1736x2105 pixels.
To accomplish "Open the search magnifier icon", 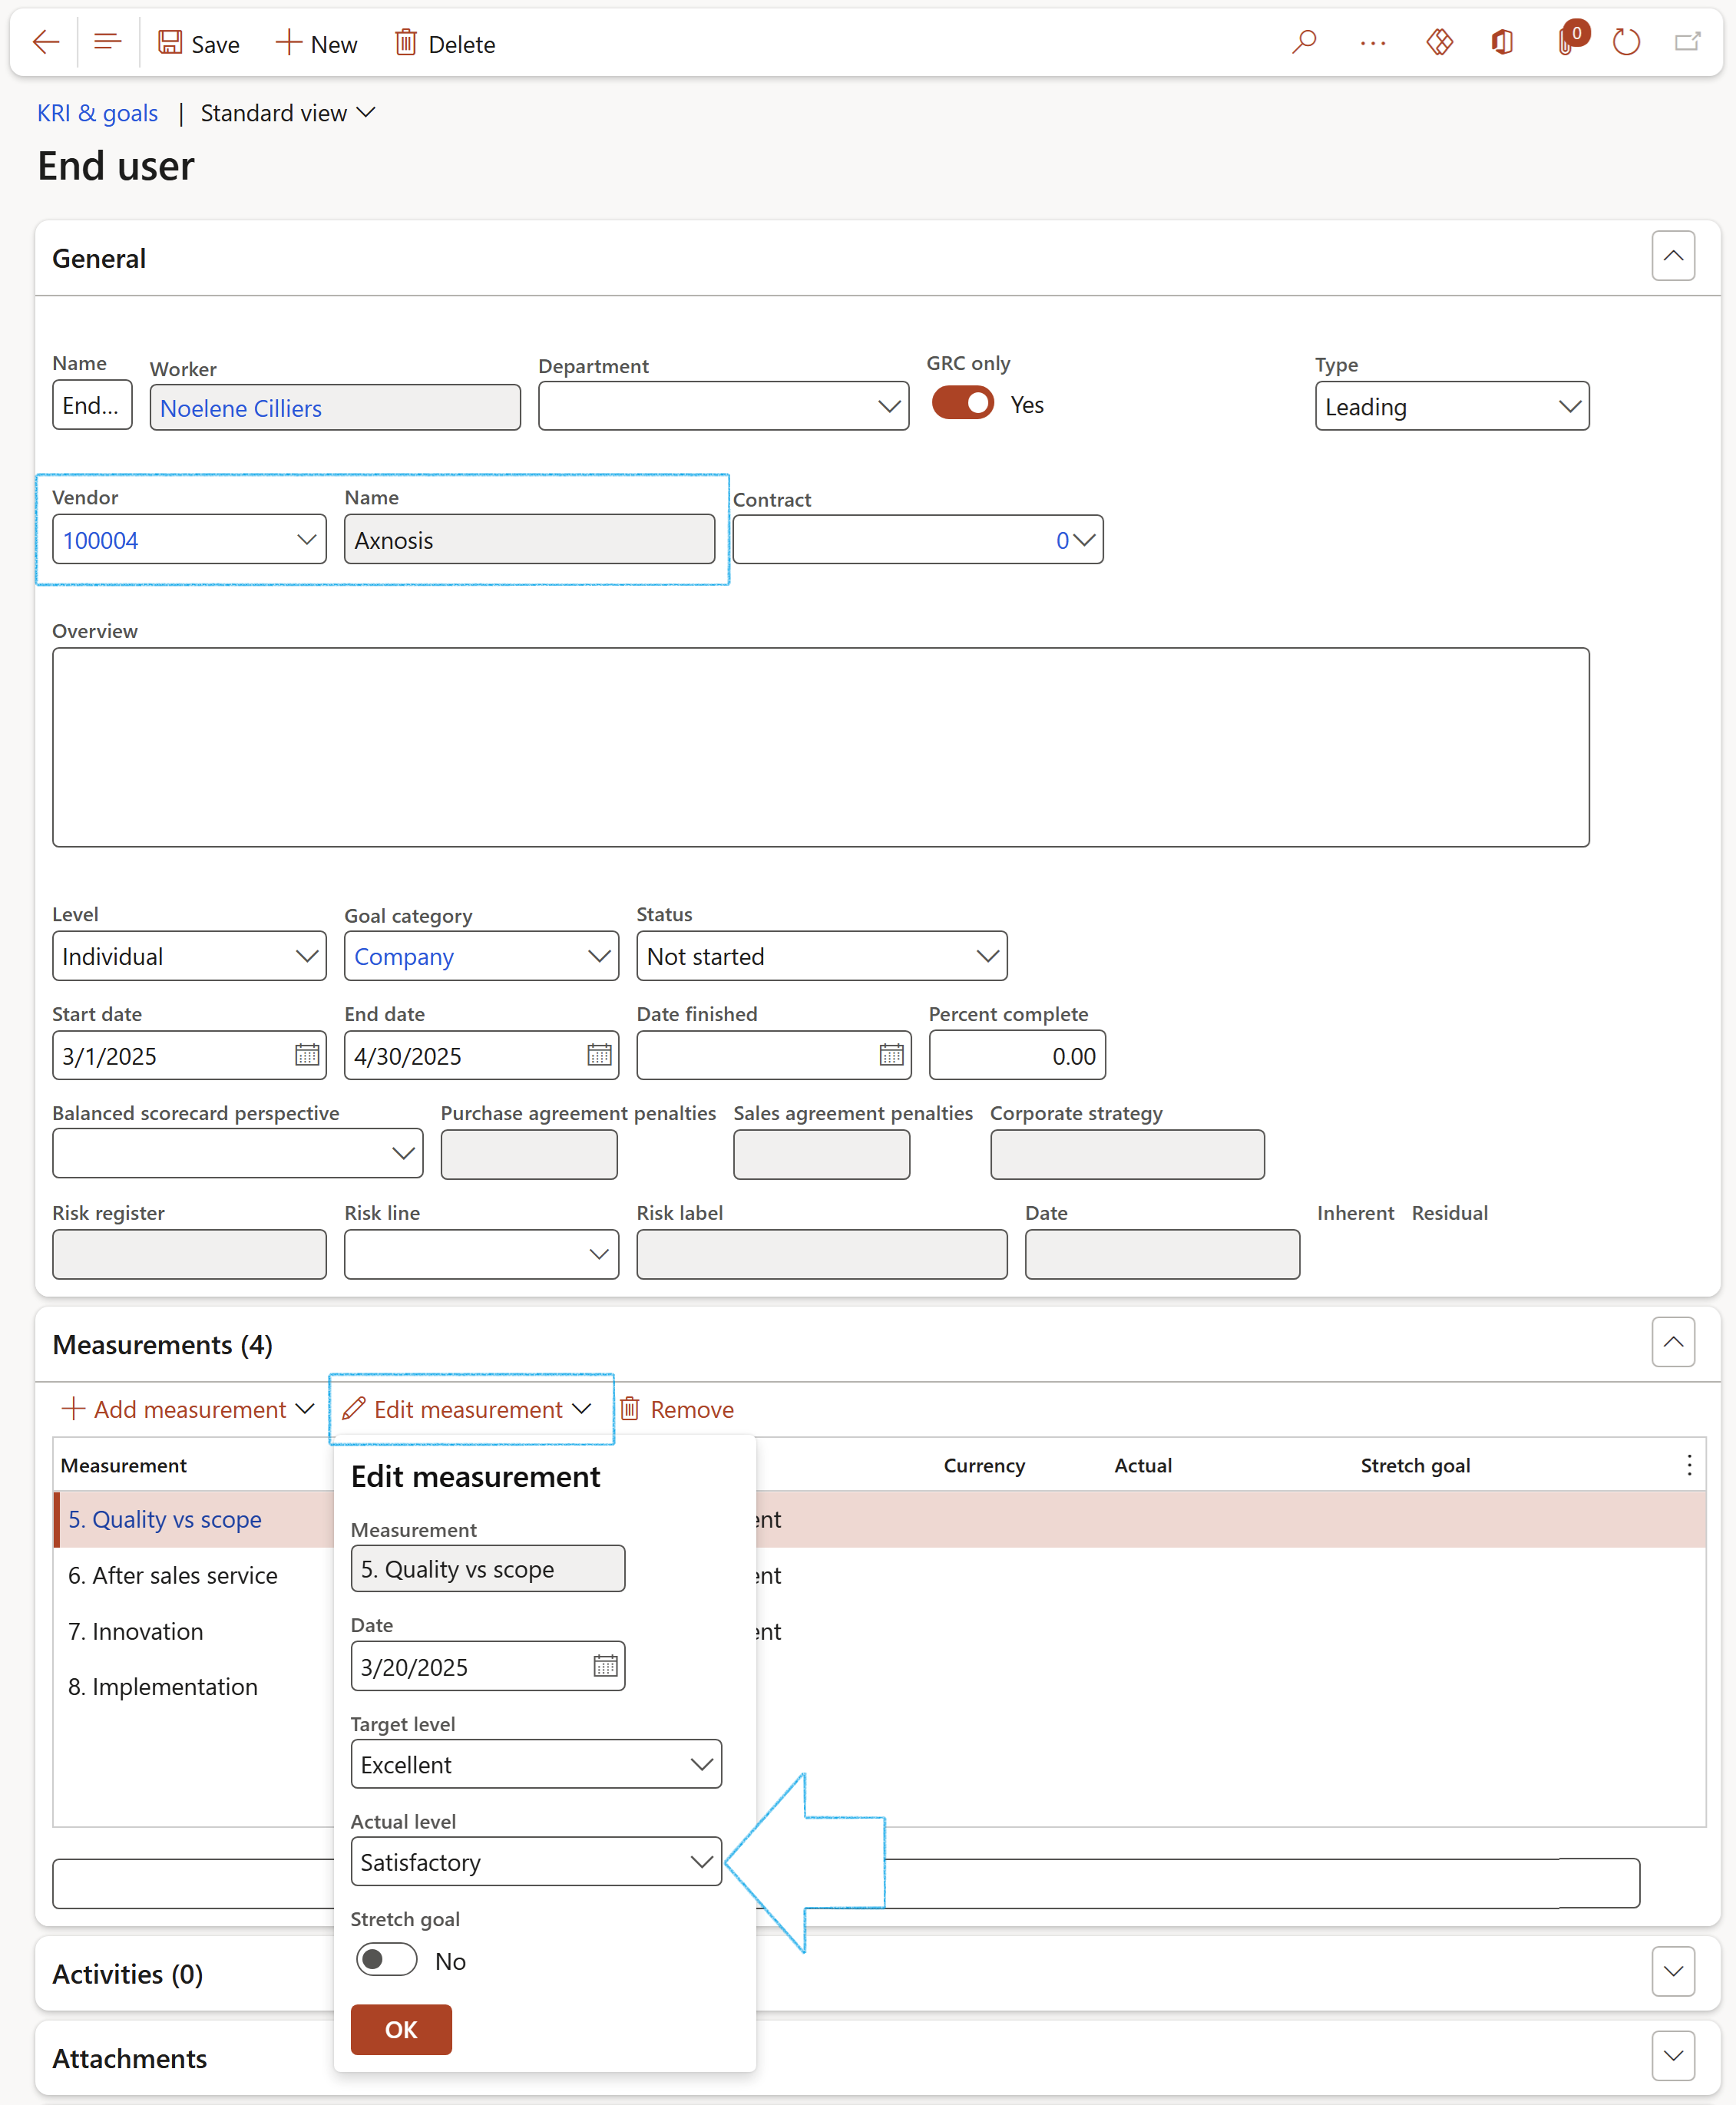I will [x=1304, y=43].
